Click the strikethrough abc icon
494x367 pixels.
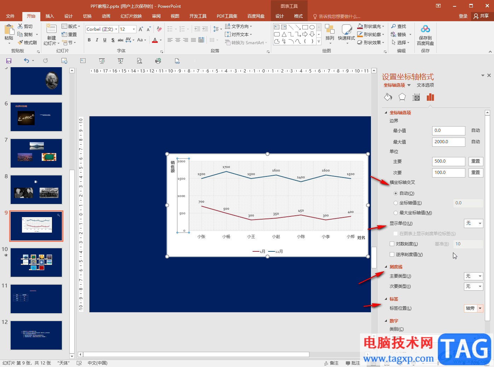pyautogui.click(x=121, y=40)
